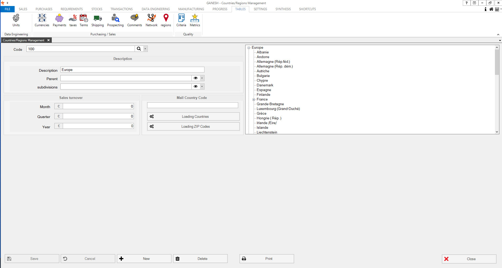Expand the France tree node

[254, 99]
